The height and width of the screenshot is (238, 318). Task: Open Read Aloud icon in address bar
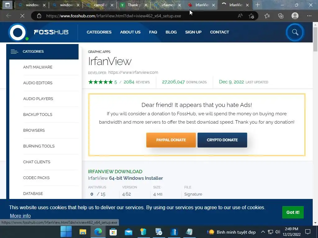click(x=240, y=16)
